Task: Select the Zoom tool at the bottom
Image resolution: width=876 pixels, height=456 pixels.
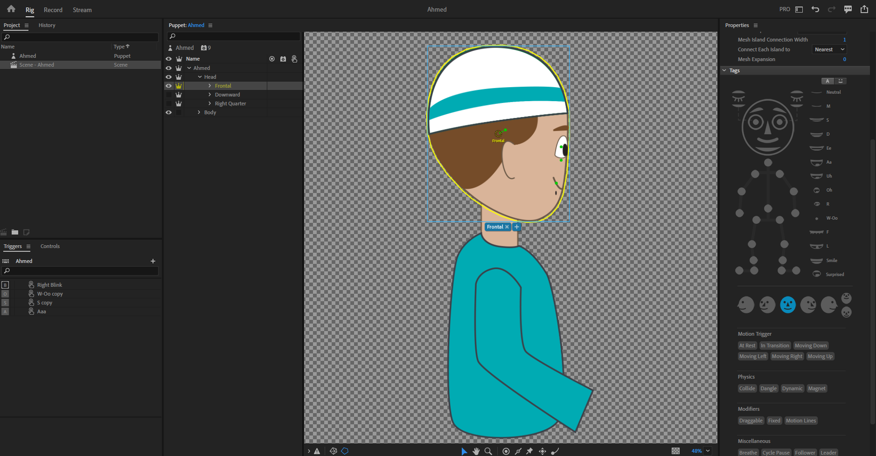Action: tap(488, 451)
